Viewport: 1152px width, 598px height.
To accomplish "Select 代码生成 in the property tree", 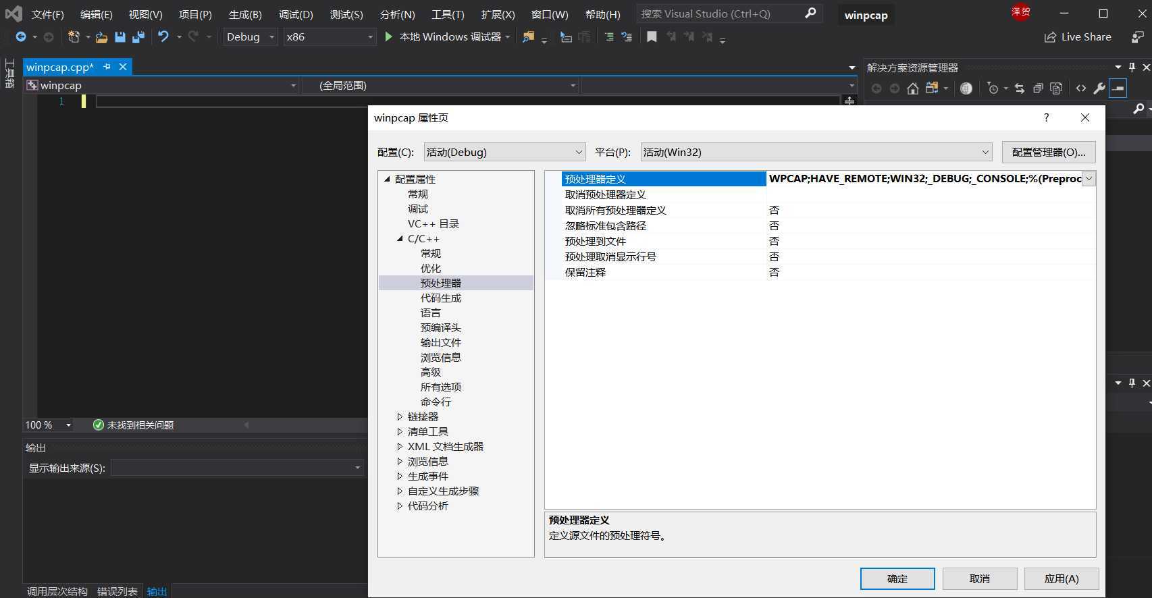I will click(441, 298).
